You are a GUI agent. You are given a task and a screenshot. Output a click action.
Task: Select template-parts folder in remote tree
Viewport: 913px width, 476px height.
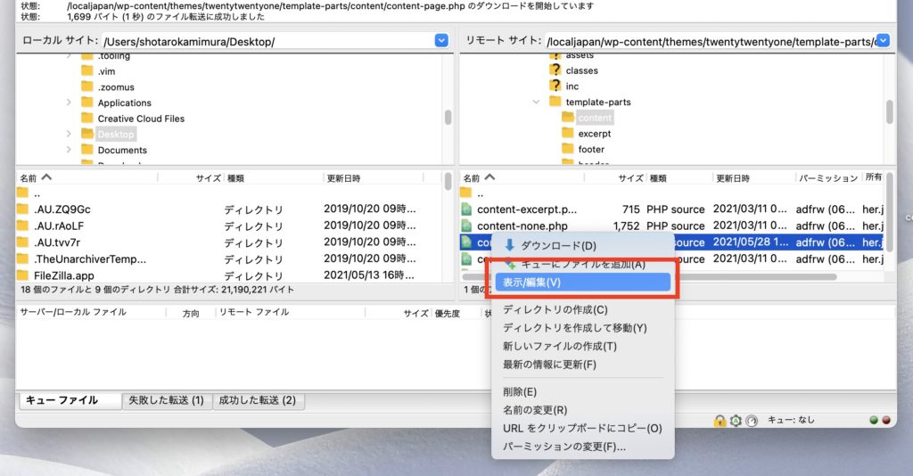(598, 102)
